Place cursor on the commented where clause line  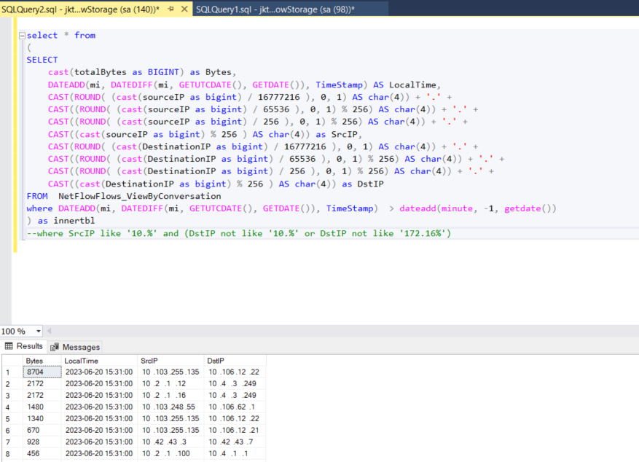(x=239, y=233)
